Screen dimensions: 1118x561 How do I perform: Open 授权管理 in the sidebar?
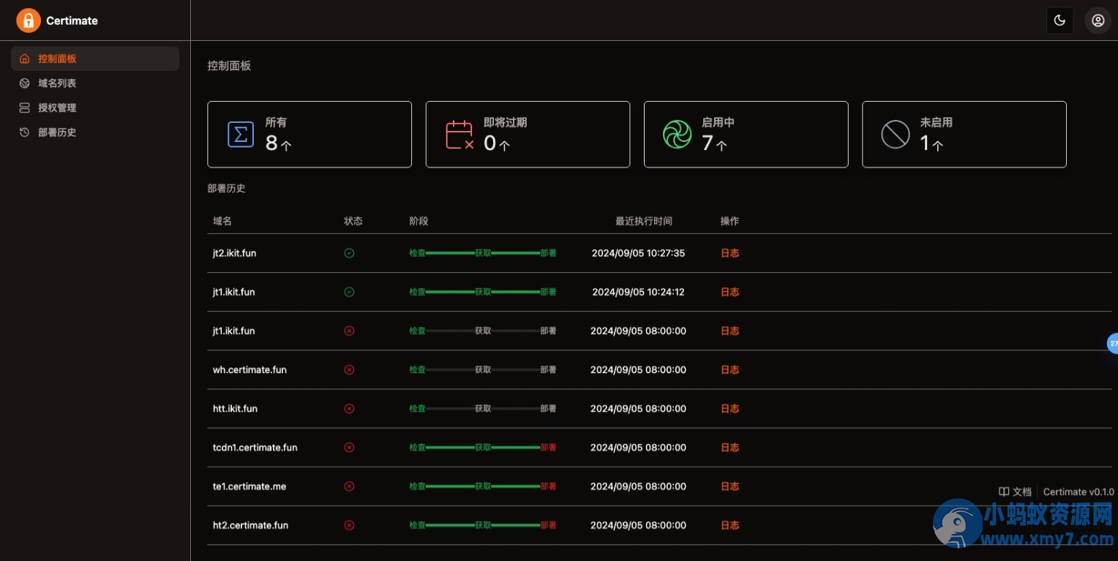57,108
